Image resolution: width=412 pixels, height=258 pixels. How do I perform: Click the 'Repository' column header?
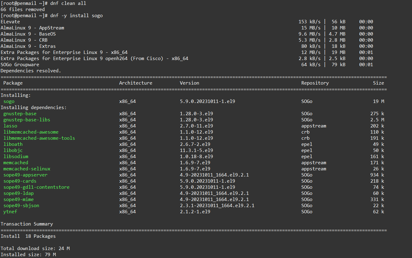click(x=315, y=83)
